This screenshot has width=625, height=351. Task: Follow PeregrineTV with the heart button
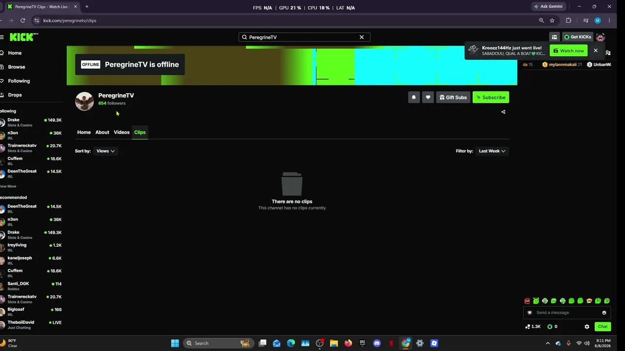pyautogui.click(x=428, y=97)
